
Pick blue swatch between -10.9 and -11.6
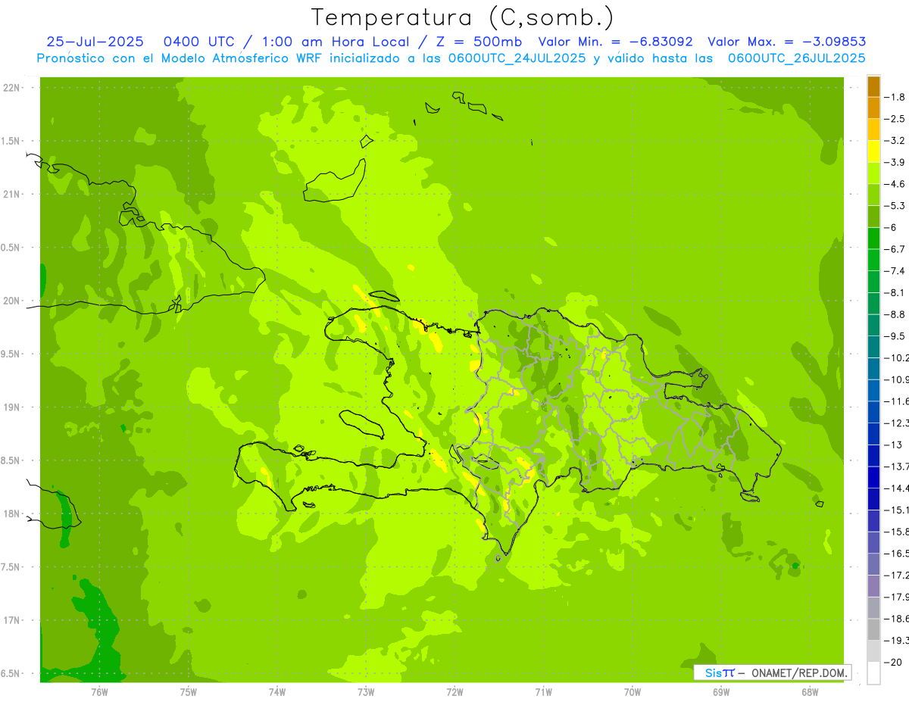pos(873,390)
